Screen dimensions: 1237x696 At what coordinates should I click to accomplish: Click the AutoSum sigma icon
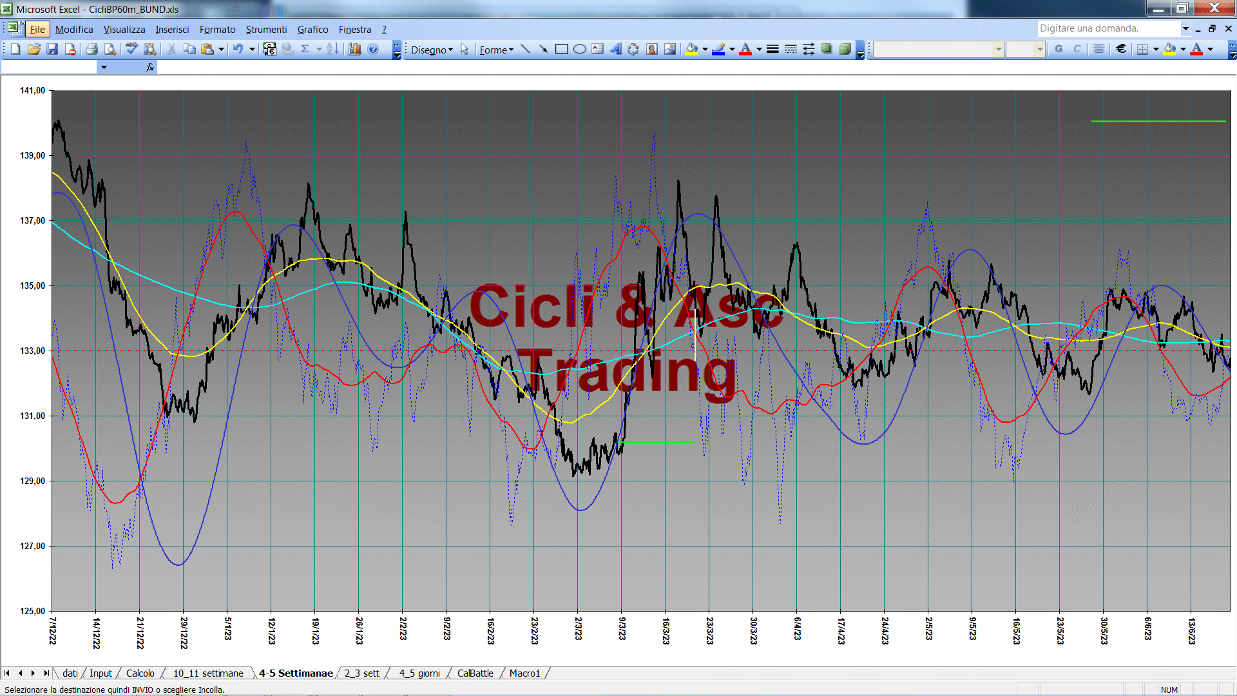pyautogui.click(x=305, y=49)
